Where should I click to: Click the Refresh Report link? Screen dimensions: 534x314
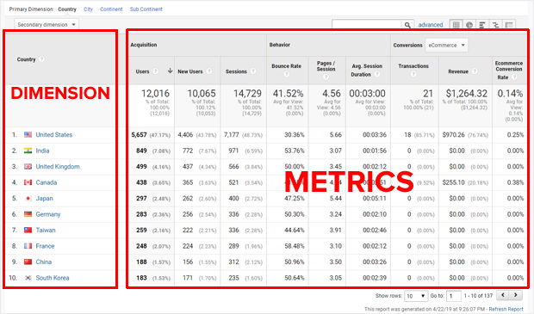(x=506, y=309)
